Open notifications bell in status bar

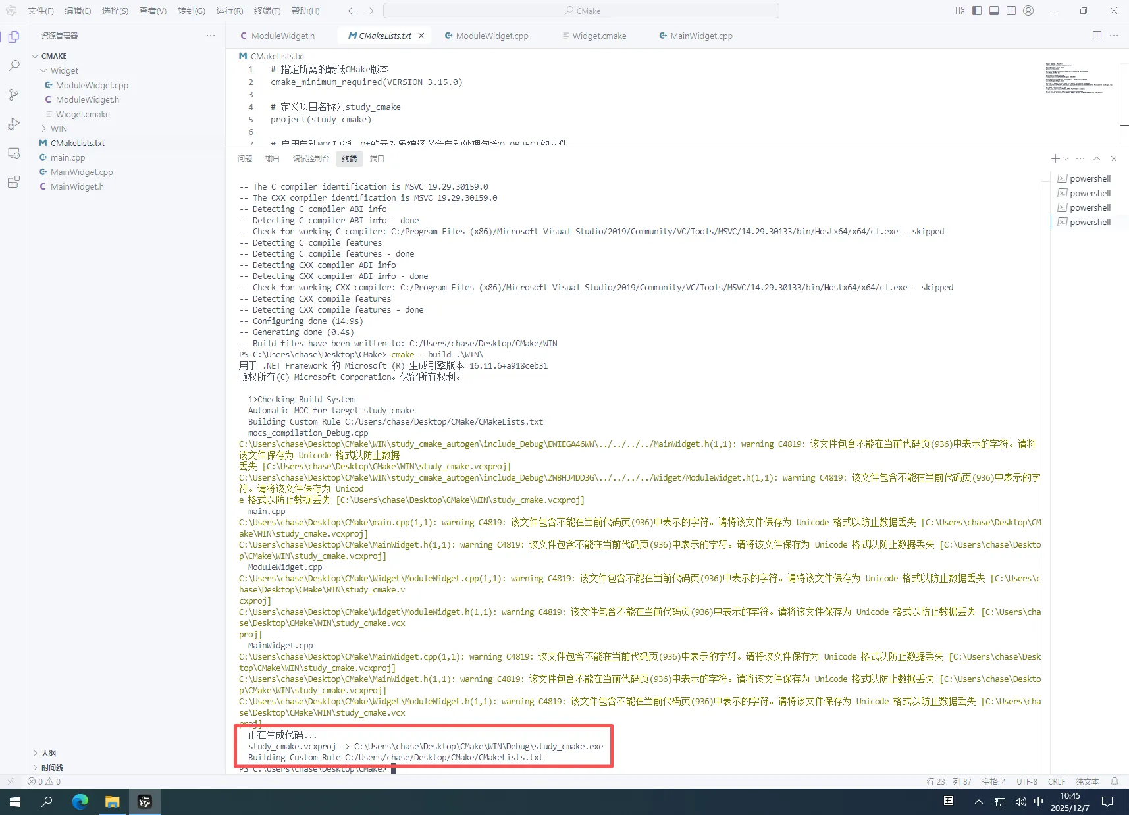point(1115,782)
